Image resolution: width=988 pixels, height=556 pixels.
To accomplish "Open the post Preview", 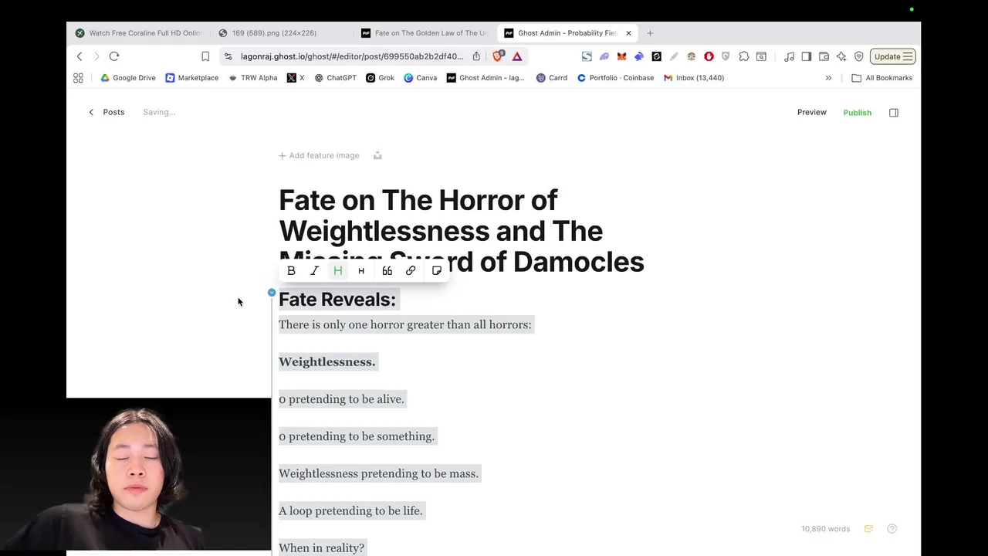I will click(811, 113).
